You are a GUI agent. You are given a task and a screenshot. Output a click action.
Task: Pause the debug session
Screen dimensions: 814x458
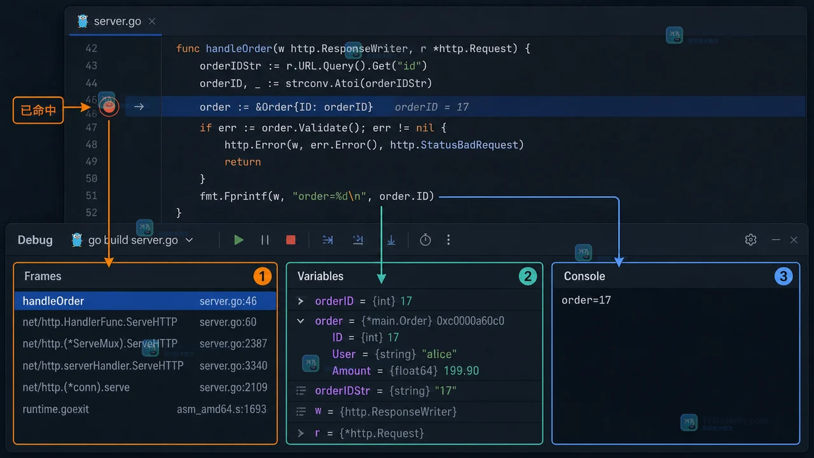tap(265, 240)
